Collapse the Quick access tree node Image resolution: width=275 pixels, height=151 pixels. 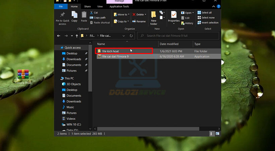click(58, 48)
